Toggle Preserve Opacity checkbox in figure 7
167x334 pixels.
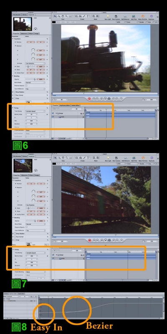pos(26,227)
